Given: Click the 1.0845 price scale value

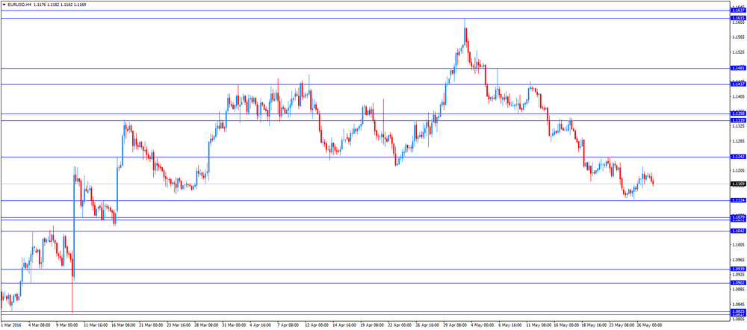Looking at the screenshot, I should pyautogui.click(x=739, y=305).
